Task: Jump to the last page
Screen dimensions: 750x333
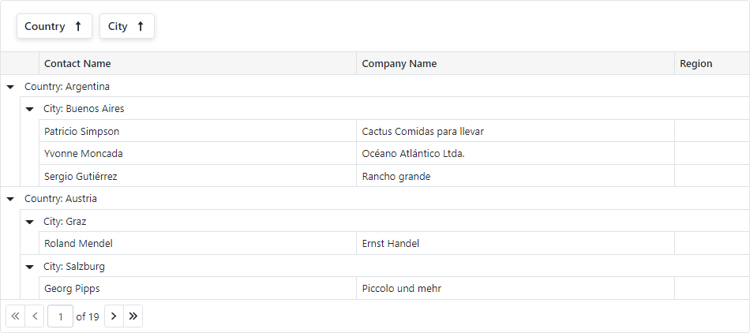Action: click(x=133, y=316)
